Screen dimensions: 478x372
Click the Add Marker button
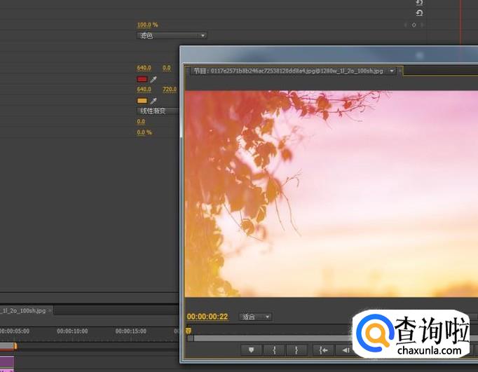pyautogui.click(x=251, y=350)
